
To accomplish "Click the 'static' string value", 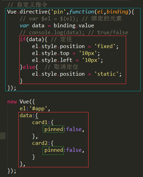I will [x=106, y=74].
